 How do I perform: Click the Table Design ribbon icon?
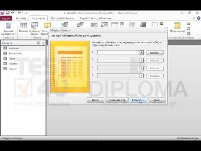click(x=34, y=29)
